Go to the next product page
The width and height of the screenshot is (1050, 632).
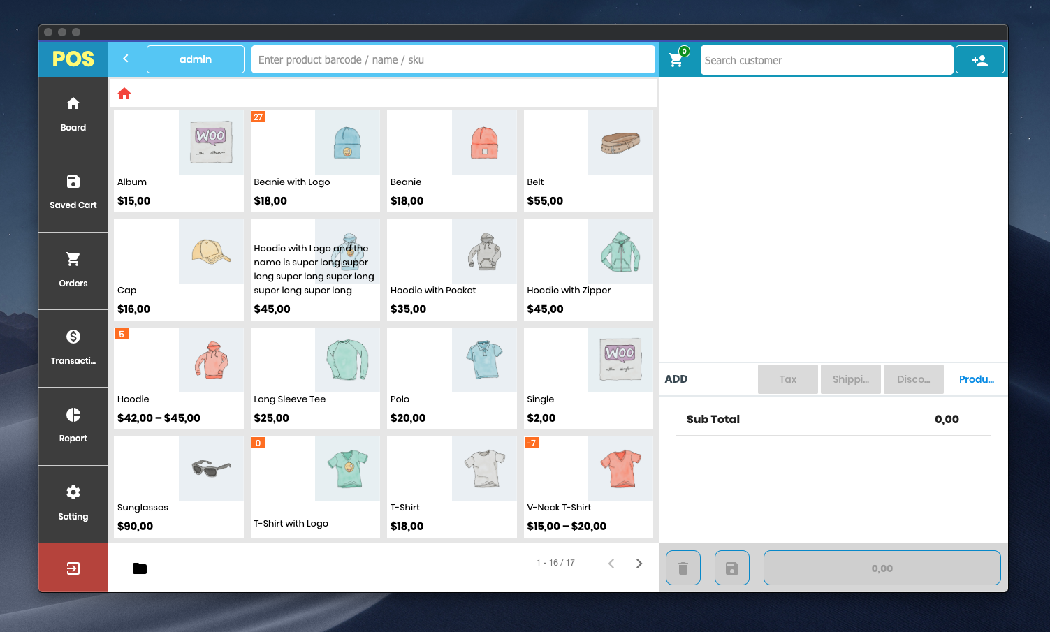click(639, 563)
